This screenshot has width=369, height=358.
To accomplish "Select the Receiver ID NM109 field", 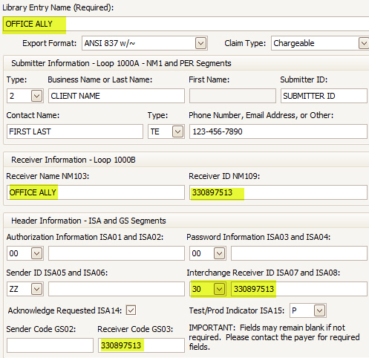I will pyautogui.click(x=278, y=192).
